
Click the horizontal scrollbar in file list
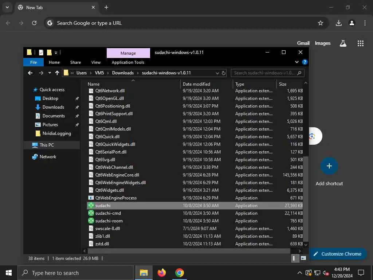[189, 251]
